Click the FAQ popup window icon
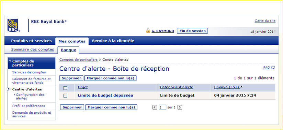 click(273, 68)
